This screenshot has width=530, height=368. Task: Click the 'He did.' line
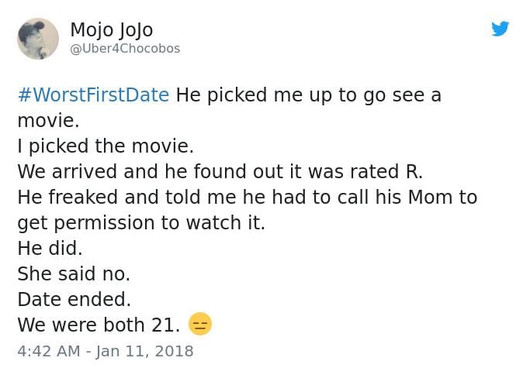[50, 249]
